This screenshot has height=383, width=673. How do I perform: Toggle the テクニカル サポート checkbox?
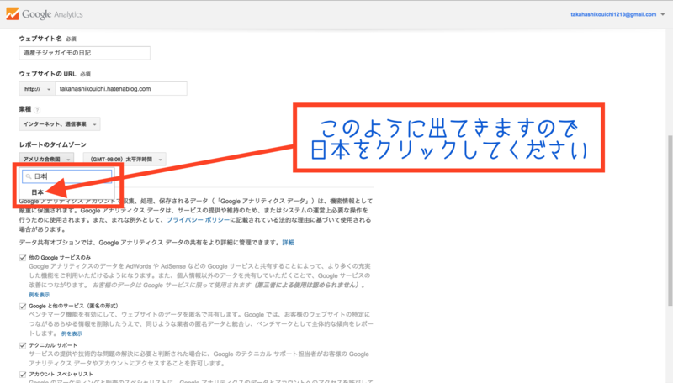23,345
